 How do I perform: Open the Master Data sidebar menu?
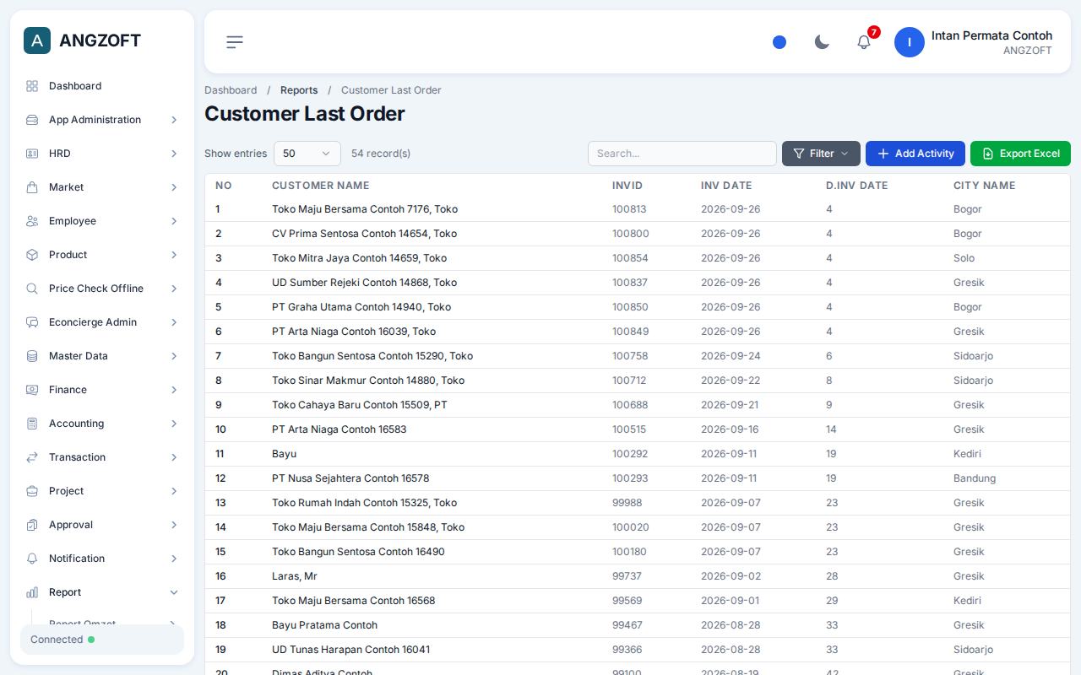(102, 356)
